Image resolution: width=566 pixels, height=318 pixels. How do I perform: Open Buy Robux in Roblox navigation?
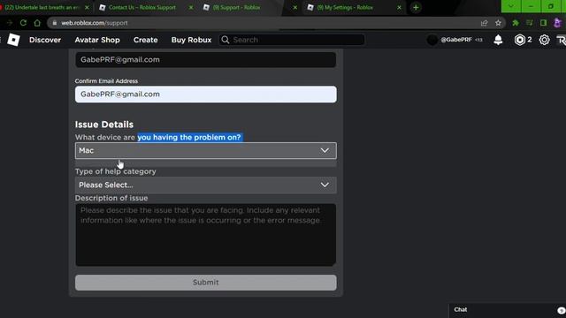[x=191, y=40]
